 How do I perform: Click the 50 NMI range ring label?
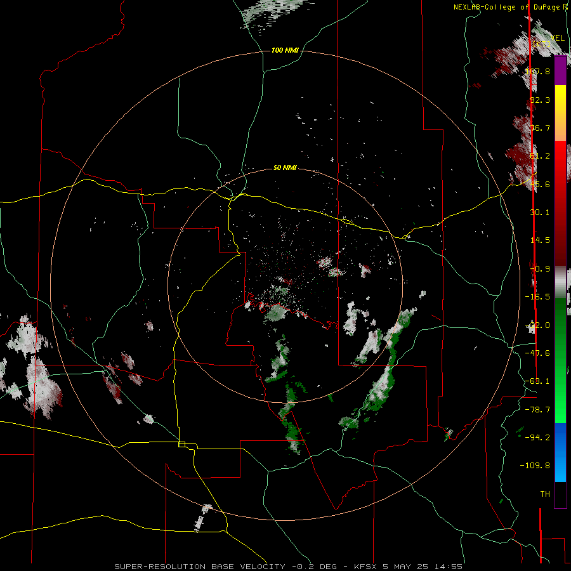(x=285, y=168)
